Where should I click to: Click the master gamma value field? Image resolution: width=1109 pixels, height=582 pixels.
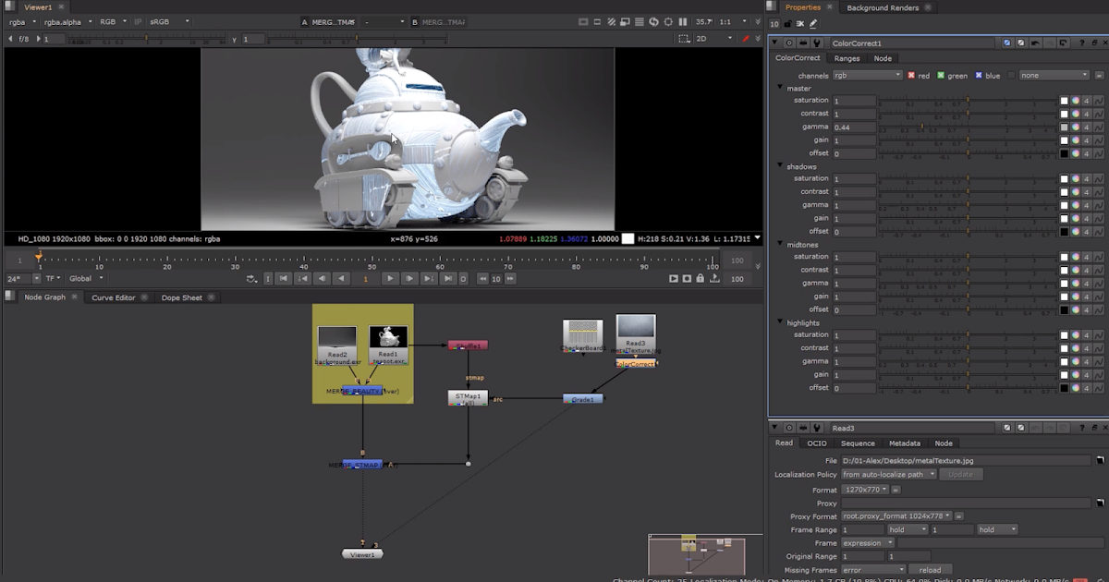854,127
